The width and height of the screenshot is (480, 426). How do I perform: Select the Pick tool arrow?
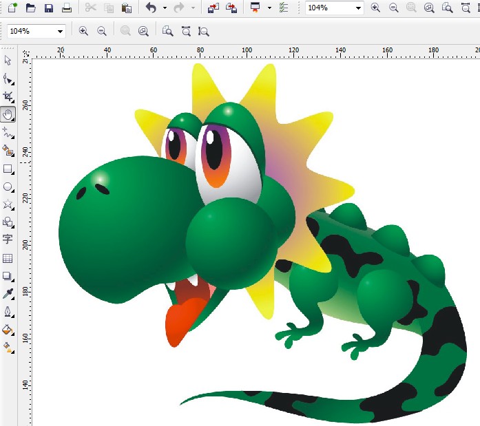coord(8,61)
